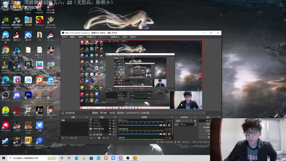
Task: Increase transition duration with up arrow
Action: point(195,123)
